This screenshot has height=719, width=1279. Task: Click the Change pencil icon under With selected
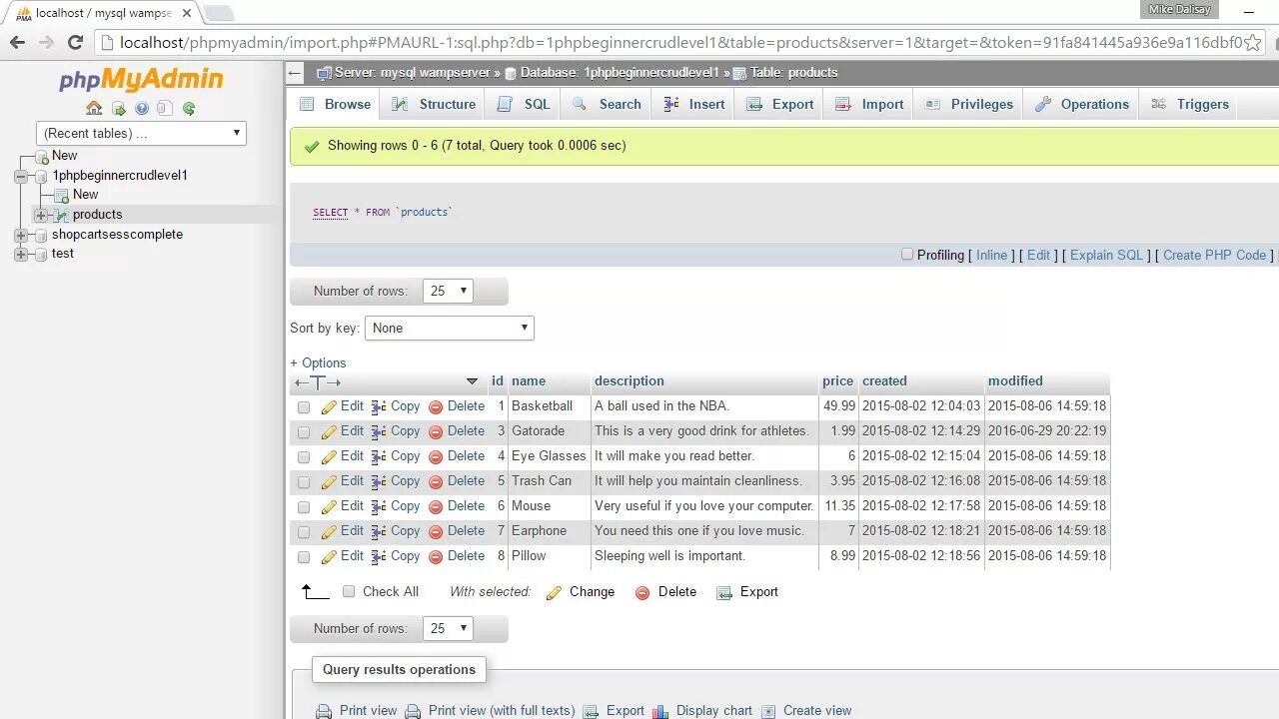pos(554,593)
